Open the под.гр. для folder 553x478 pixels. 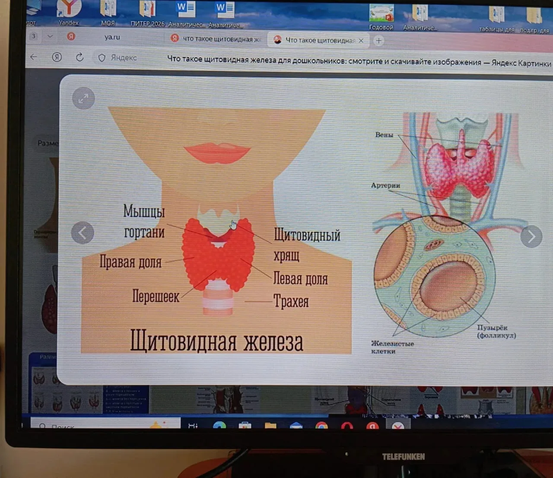click(534, 20)
